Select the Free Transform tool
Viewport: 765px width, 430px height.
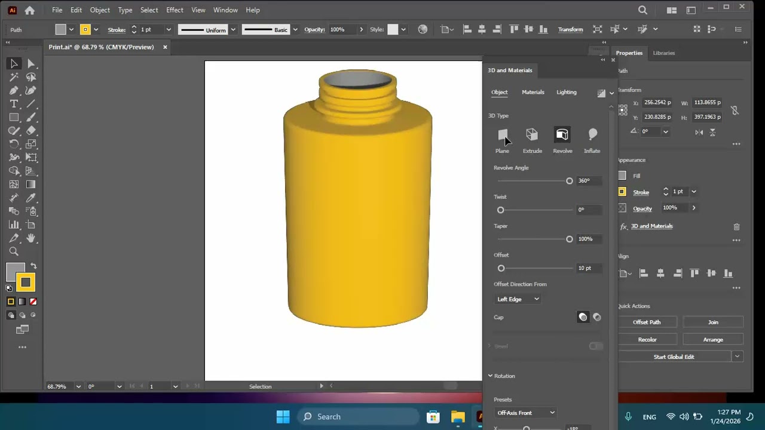click(31, 158)
